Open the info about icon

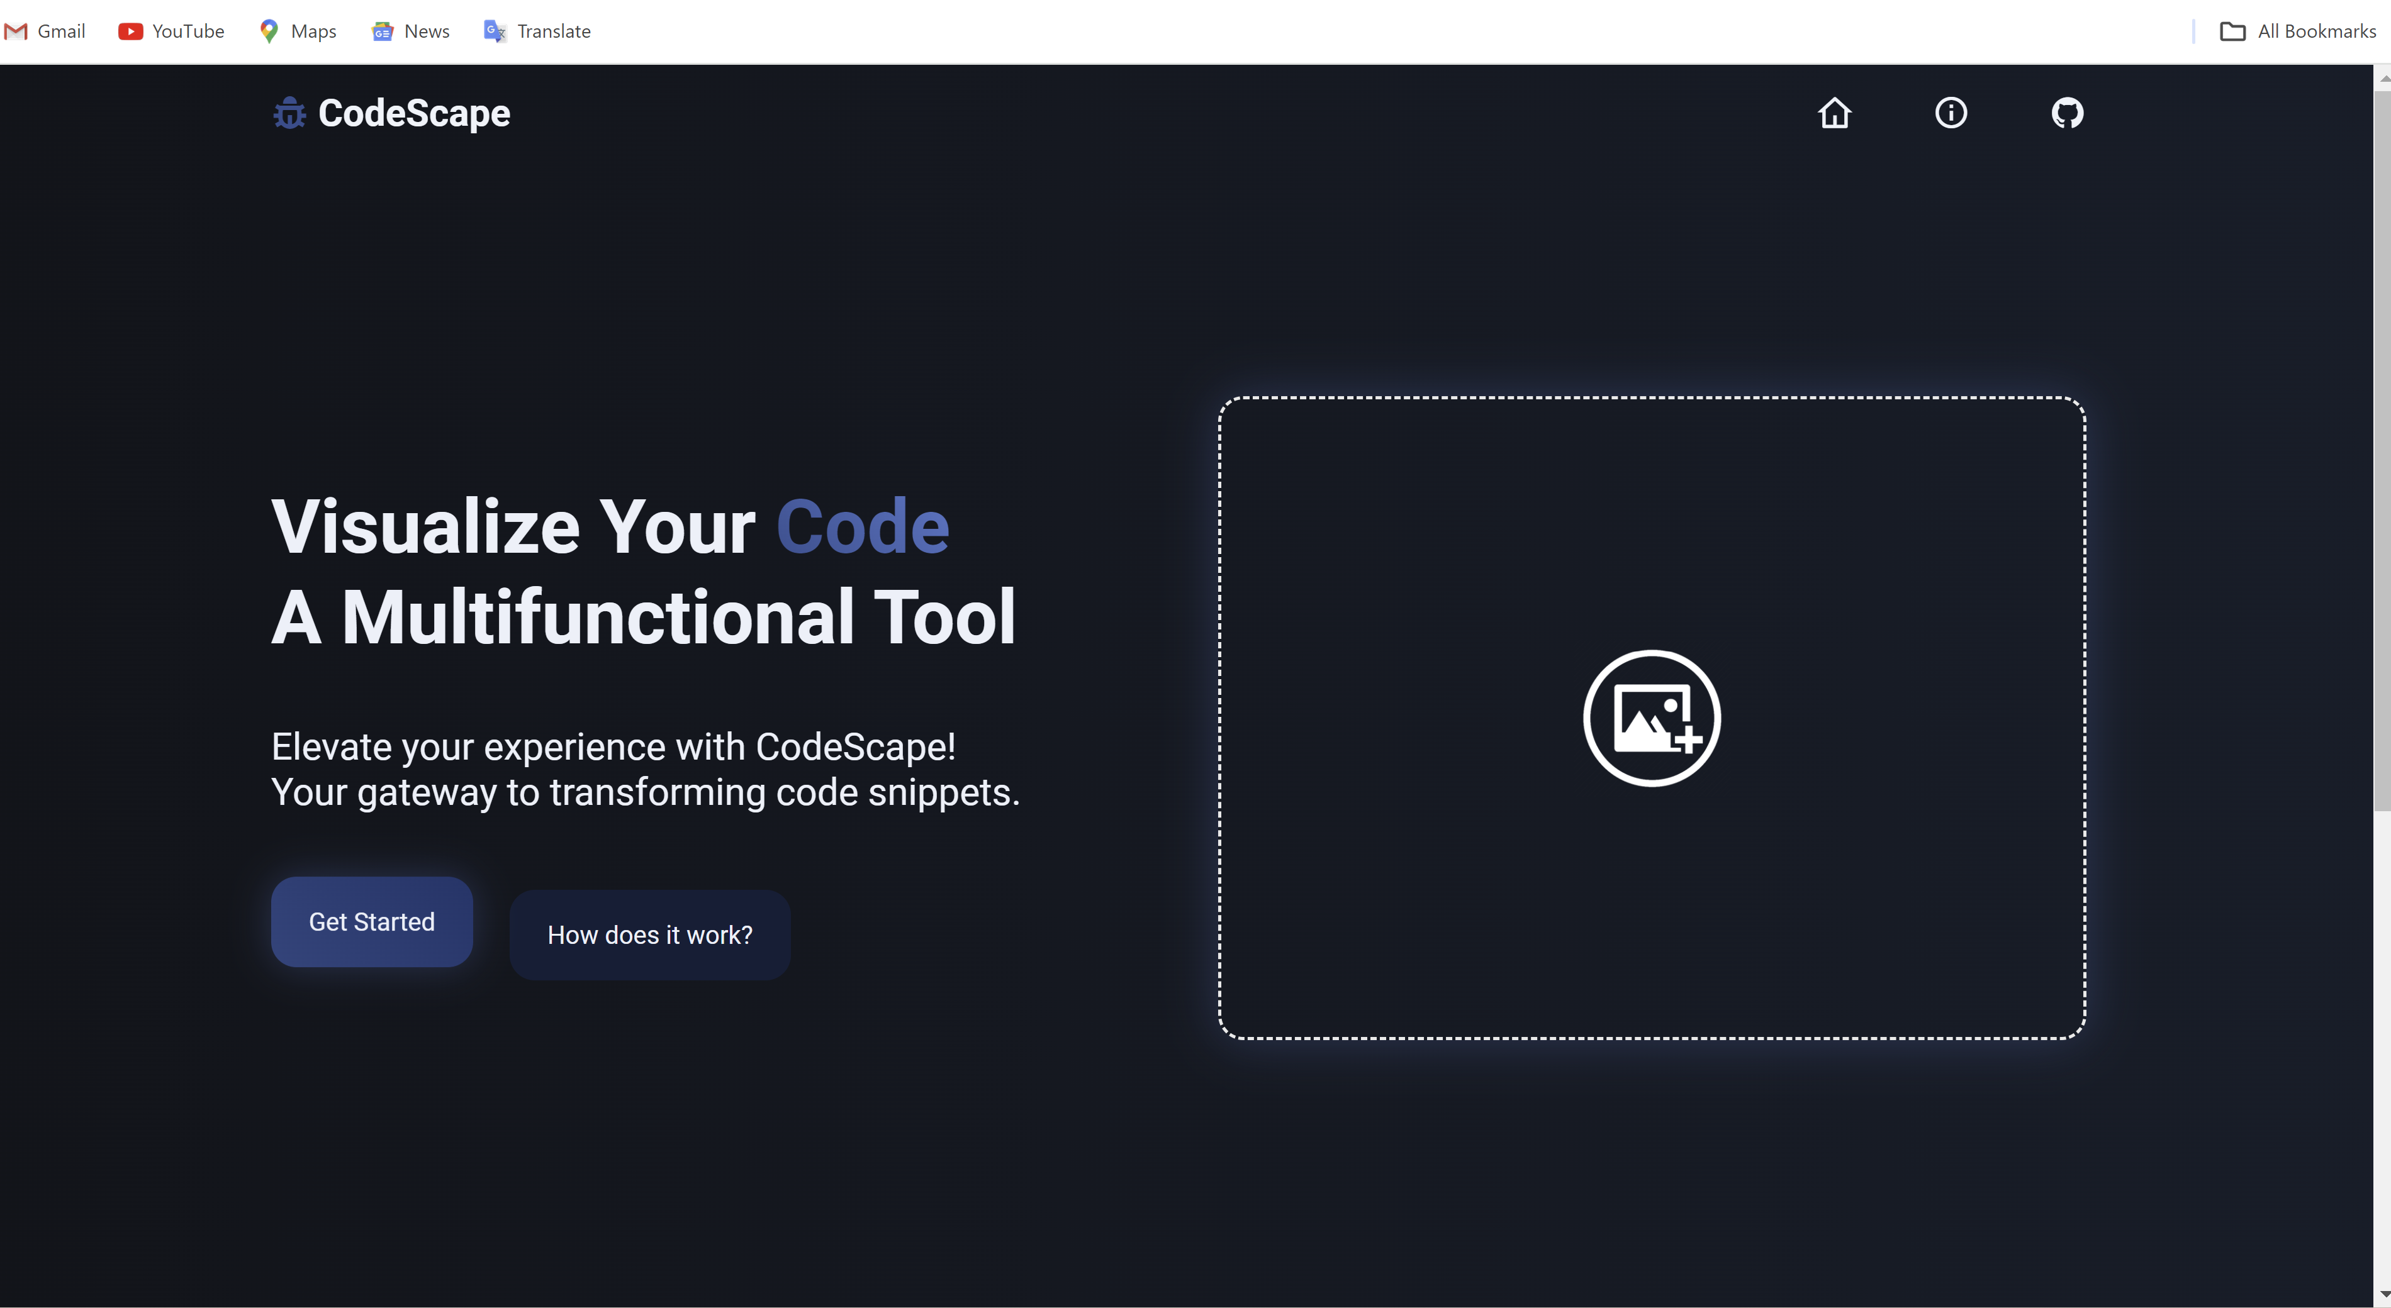click(x=1950, y=113)
